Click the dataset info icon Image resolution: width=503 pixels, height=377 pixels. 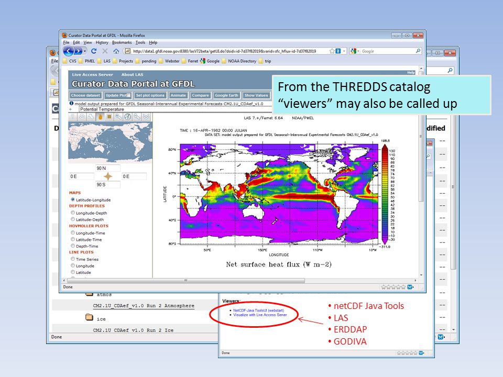[72, 104]
